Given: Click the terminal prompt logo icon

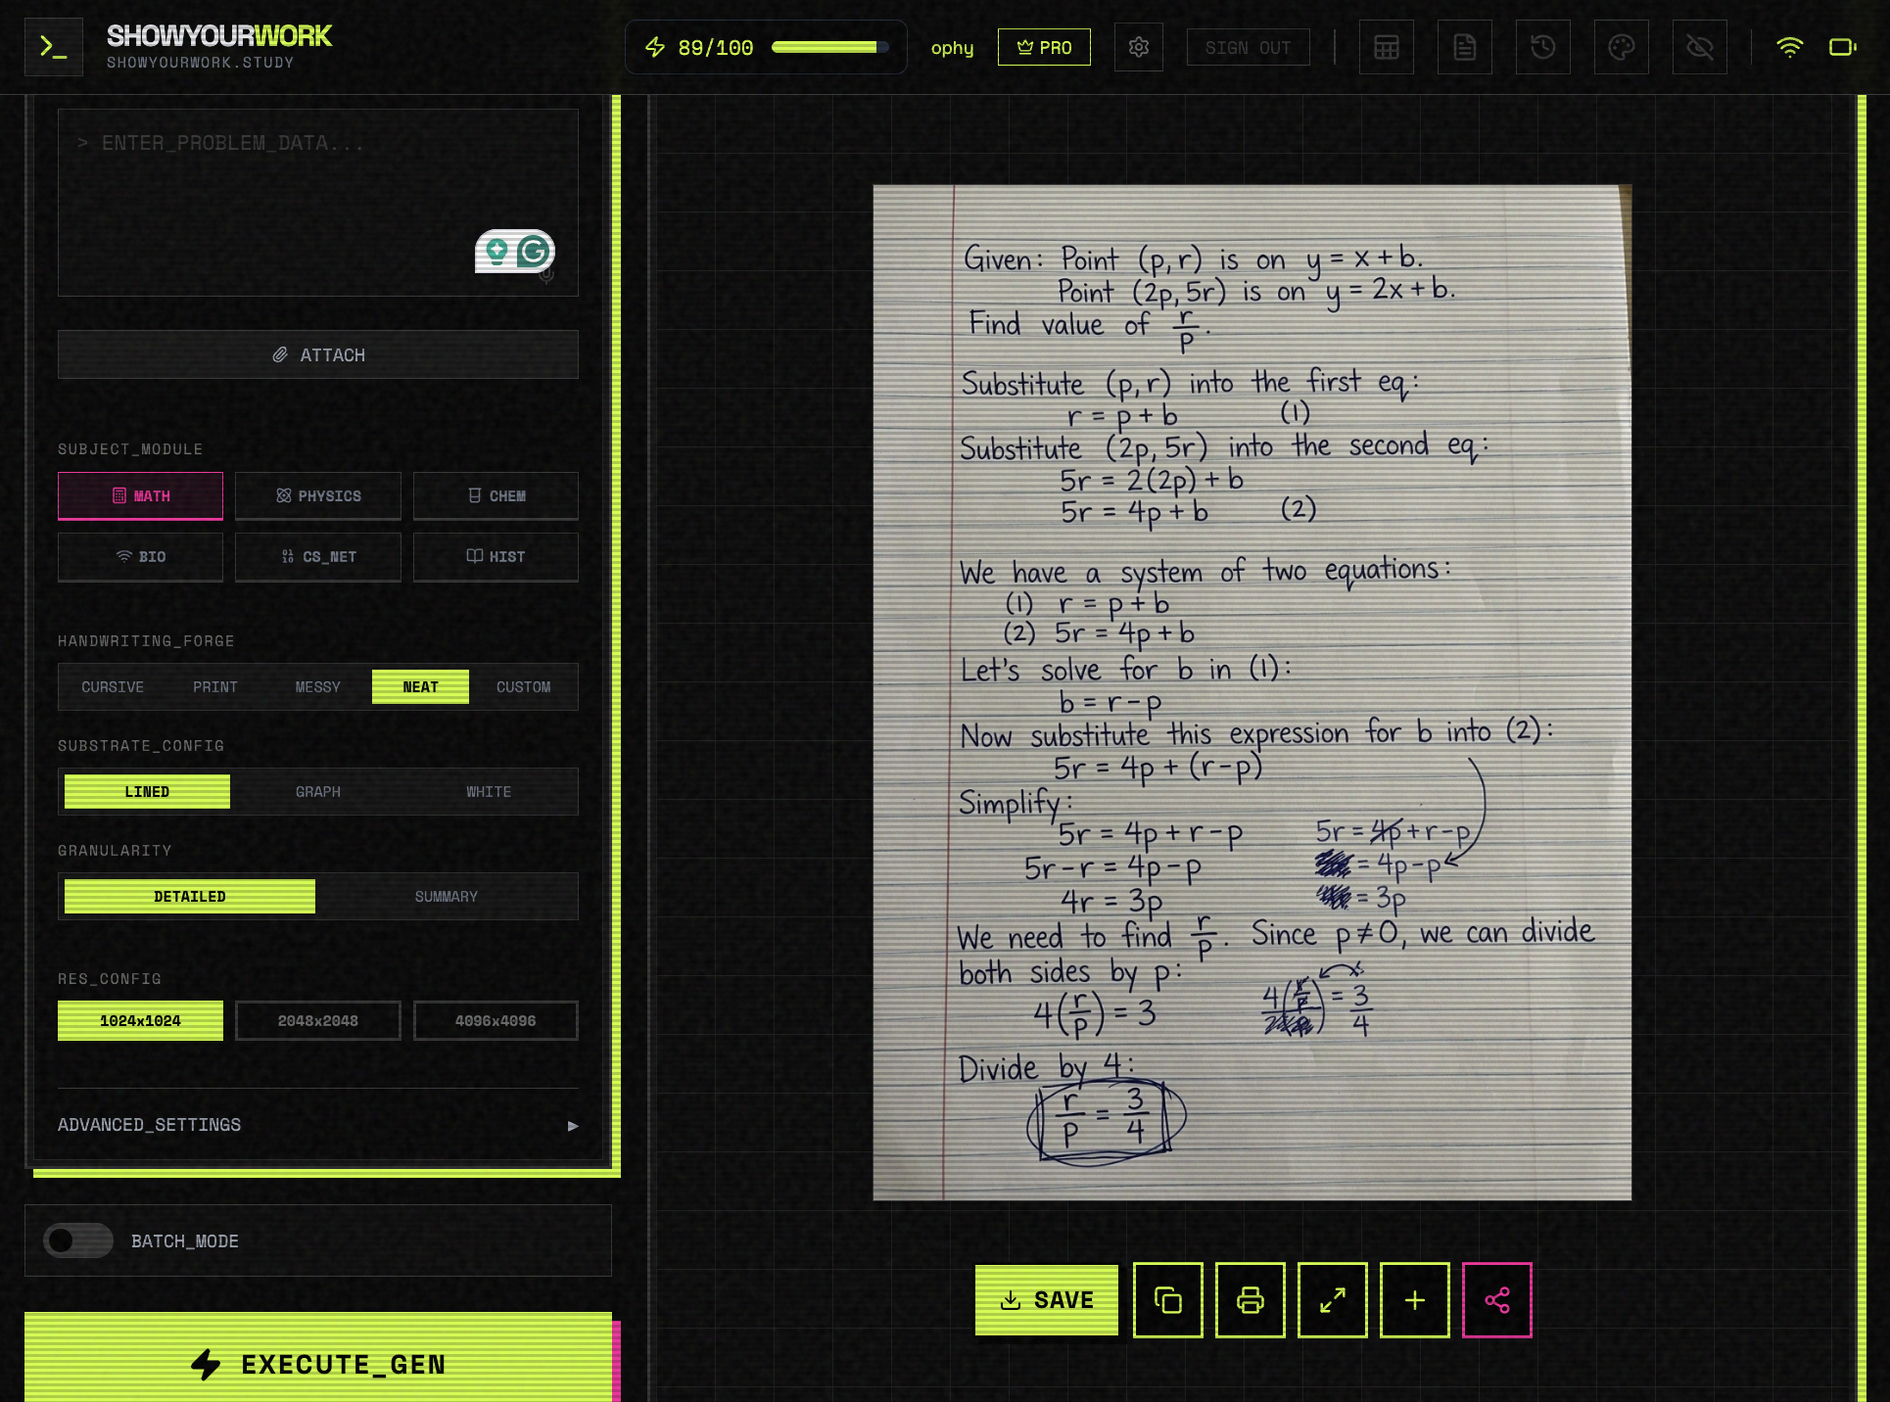Looking at the screenshot, I should [53, 47].
